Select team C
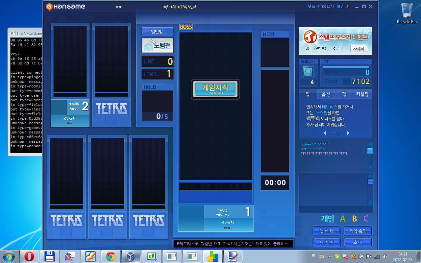 (x=366, y=219)
